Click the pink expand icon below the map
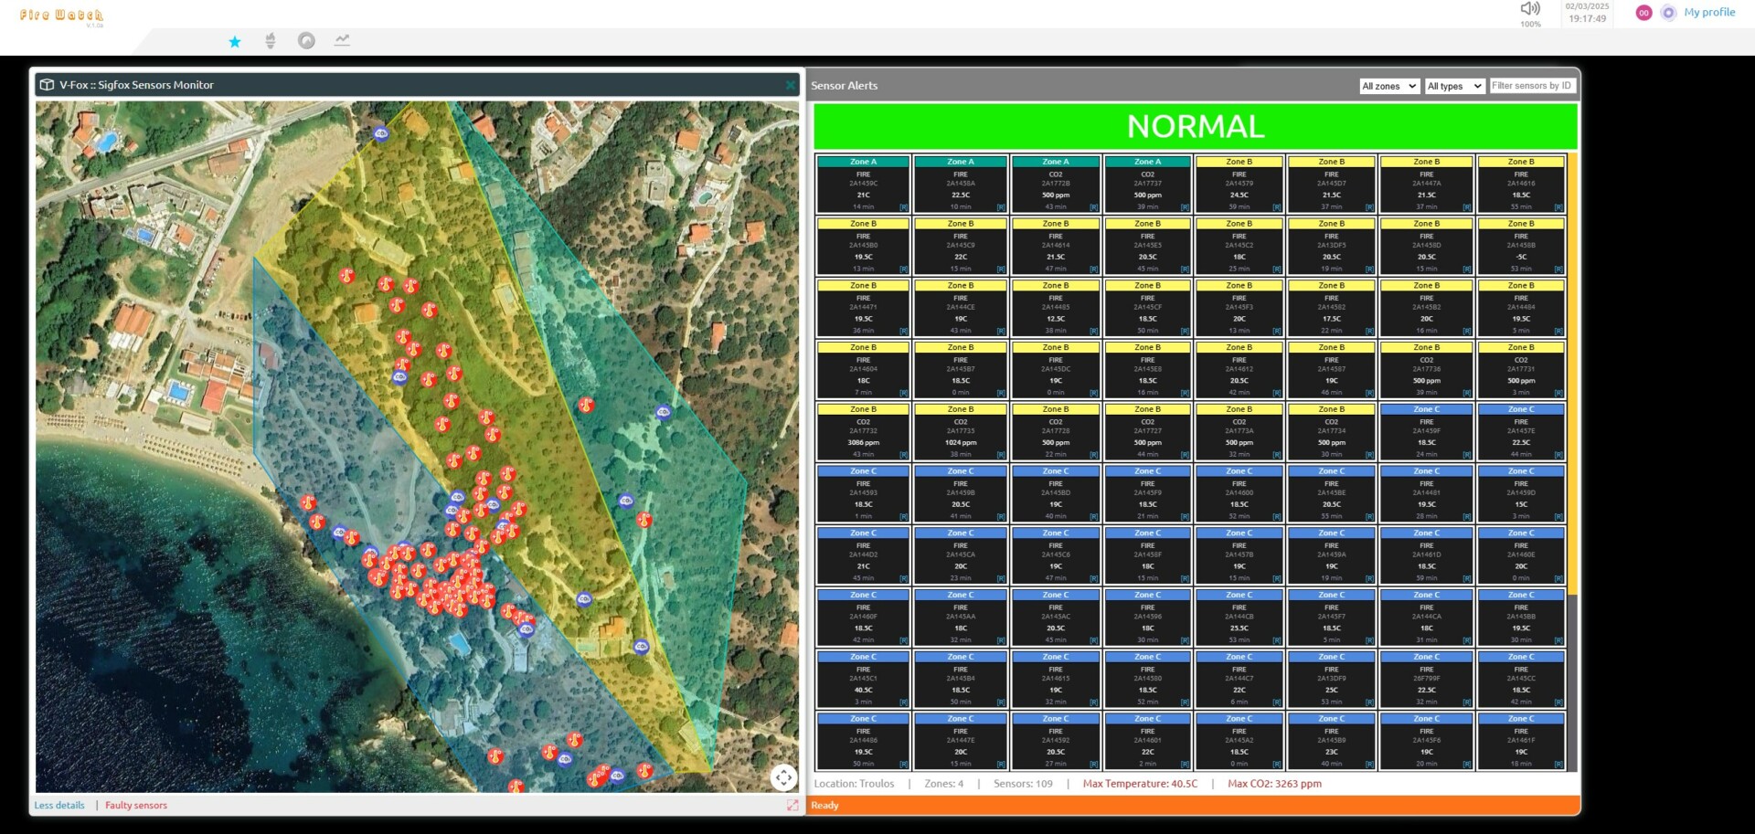 pyautogui.click(x=792, y=806)
